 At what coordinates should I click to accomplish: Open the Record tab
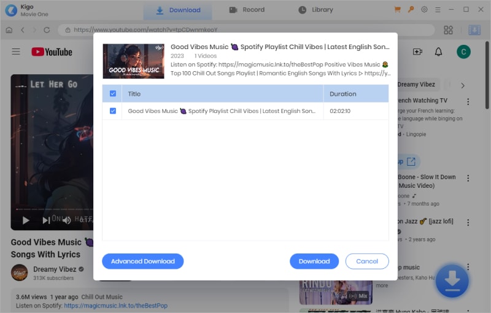pos(247,10)
